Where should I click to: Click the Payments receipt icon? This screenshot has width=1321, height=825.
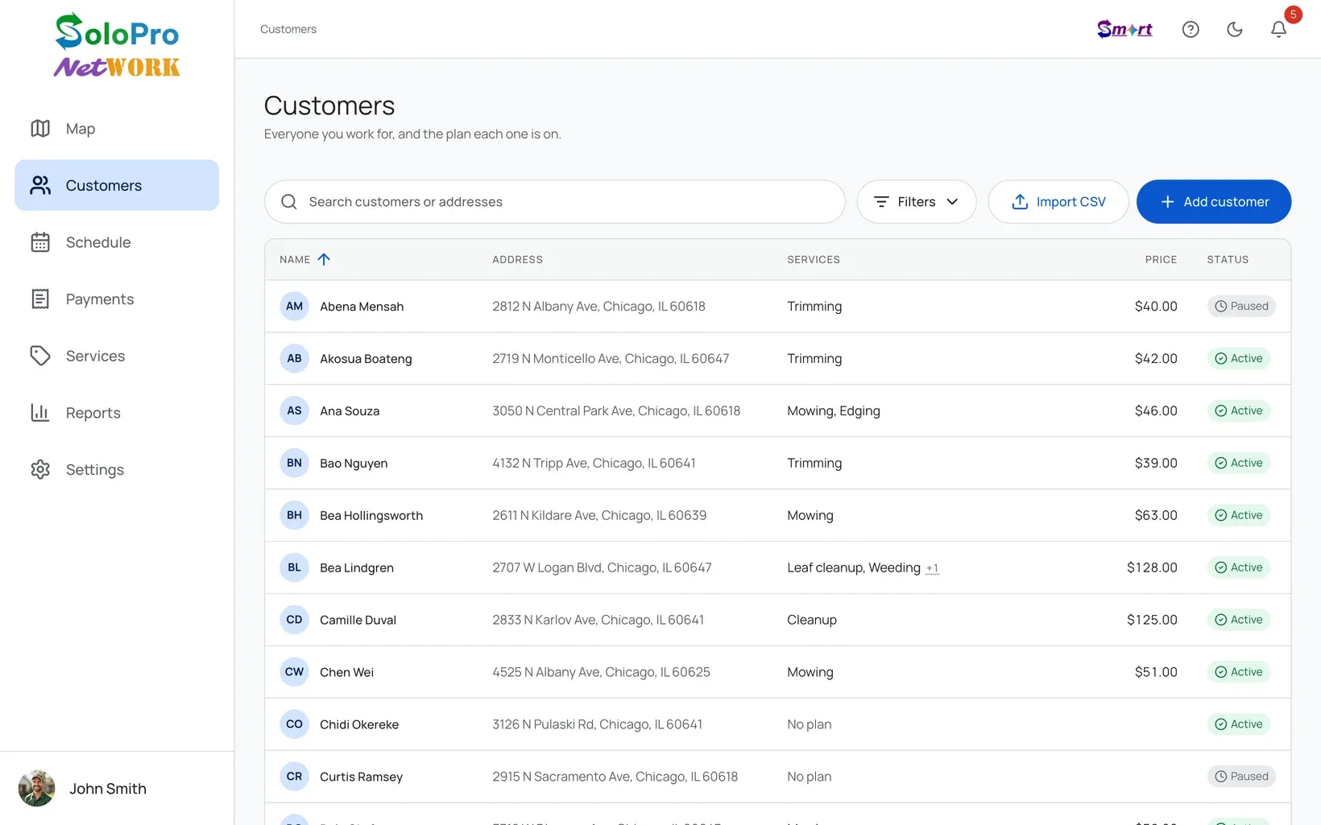click(x=40, y=299)
